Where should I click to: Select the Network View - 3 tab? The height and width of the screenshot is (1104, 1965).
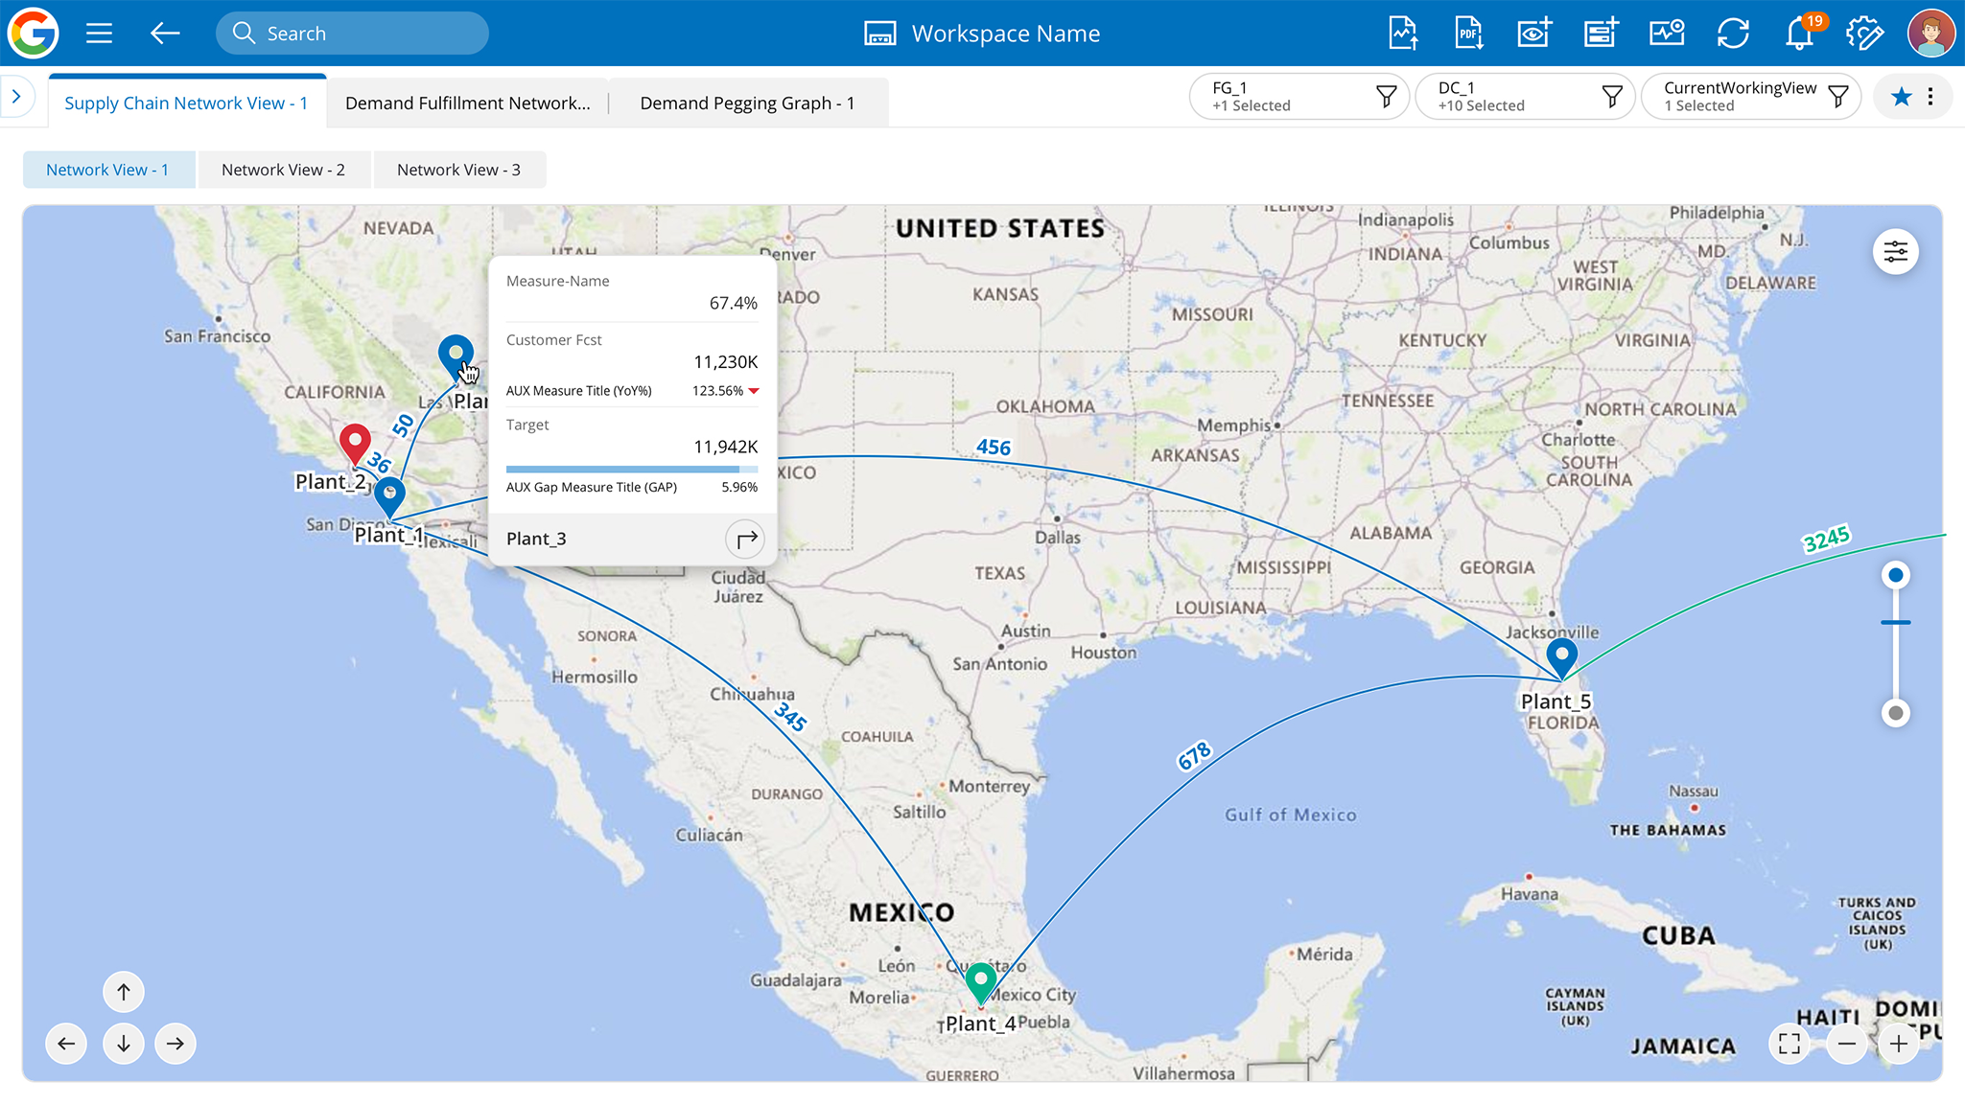[458, 170]
